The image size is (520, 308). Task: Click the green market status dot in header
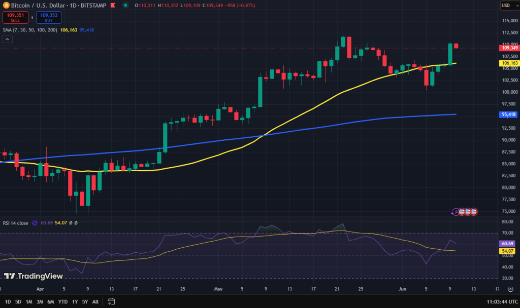pos(125,5)
